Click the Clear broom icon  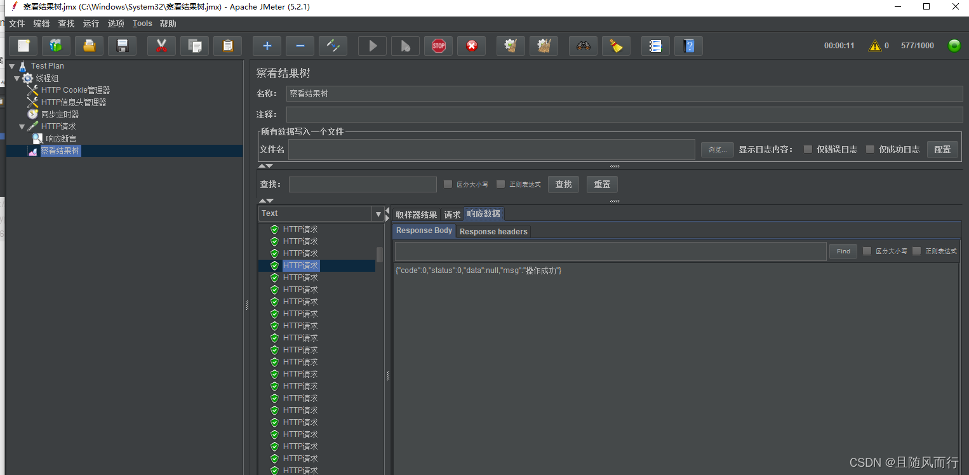click(511, 46)
